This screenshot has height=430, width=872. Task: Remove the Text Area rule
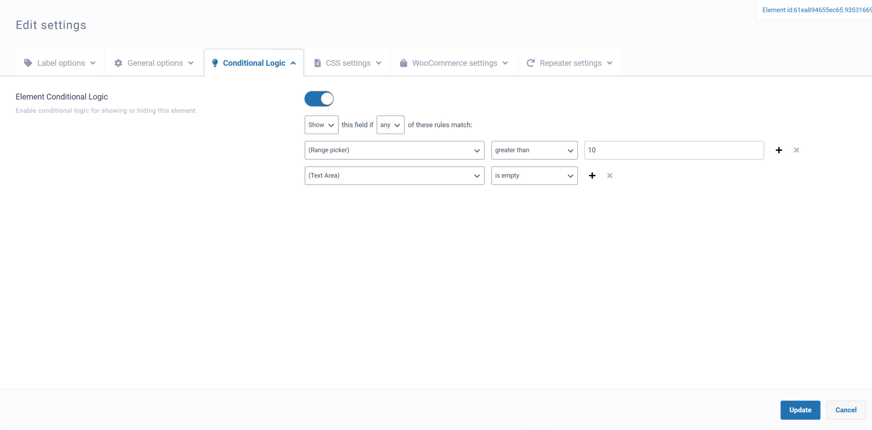coord(610,175)
